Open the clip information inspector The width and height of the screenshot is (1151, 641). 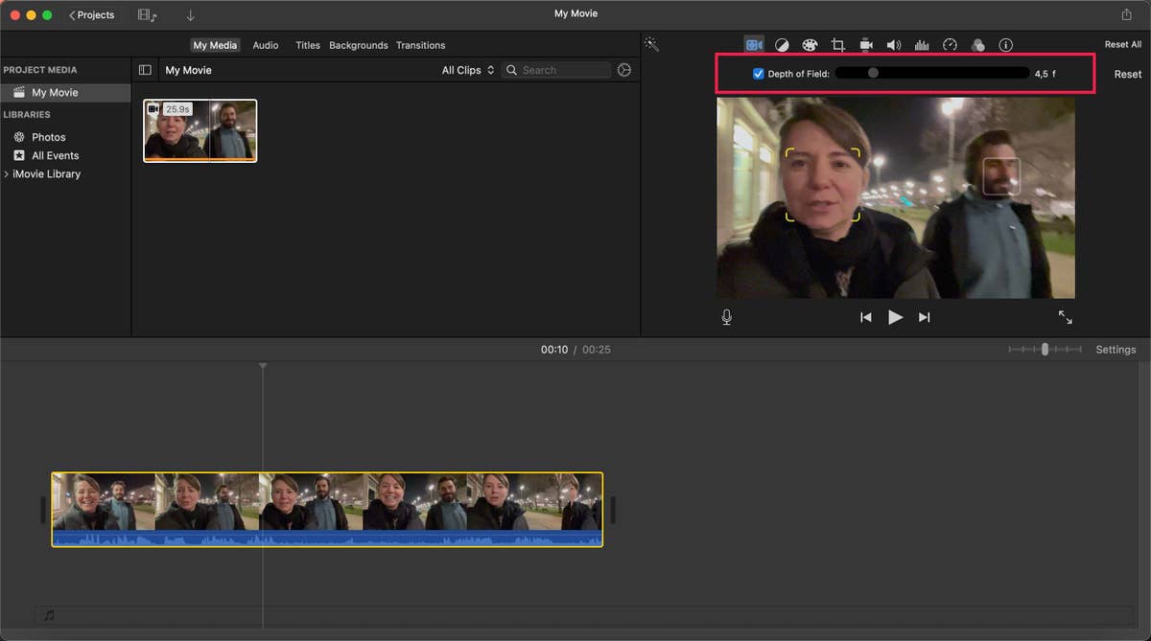click(1005, 45)
